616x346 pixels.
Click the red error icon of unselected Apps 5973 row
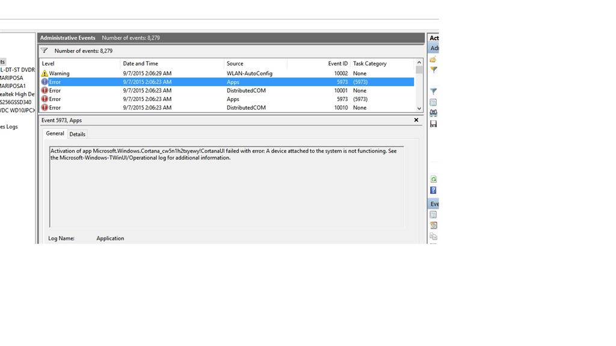45,99
